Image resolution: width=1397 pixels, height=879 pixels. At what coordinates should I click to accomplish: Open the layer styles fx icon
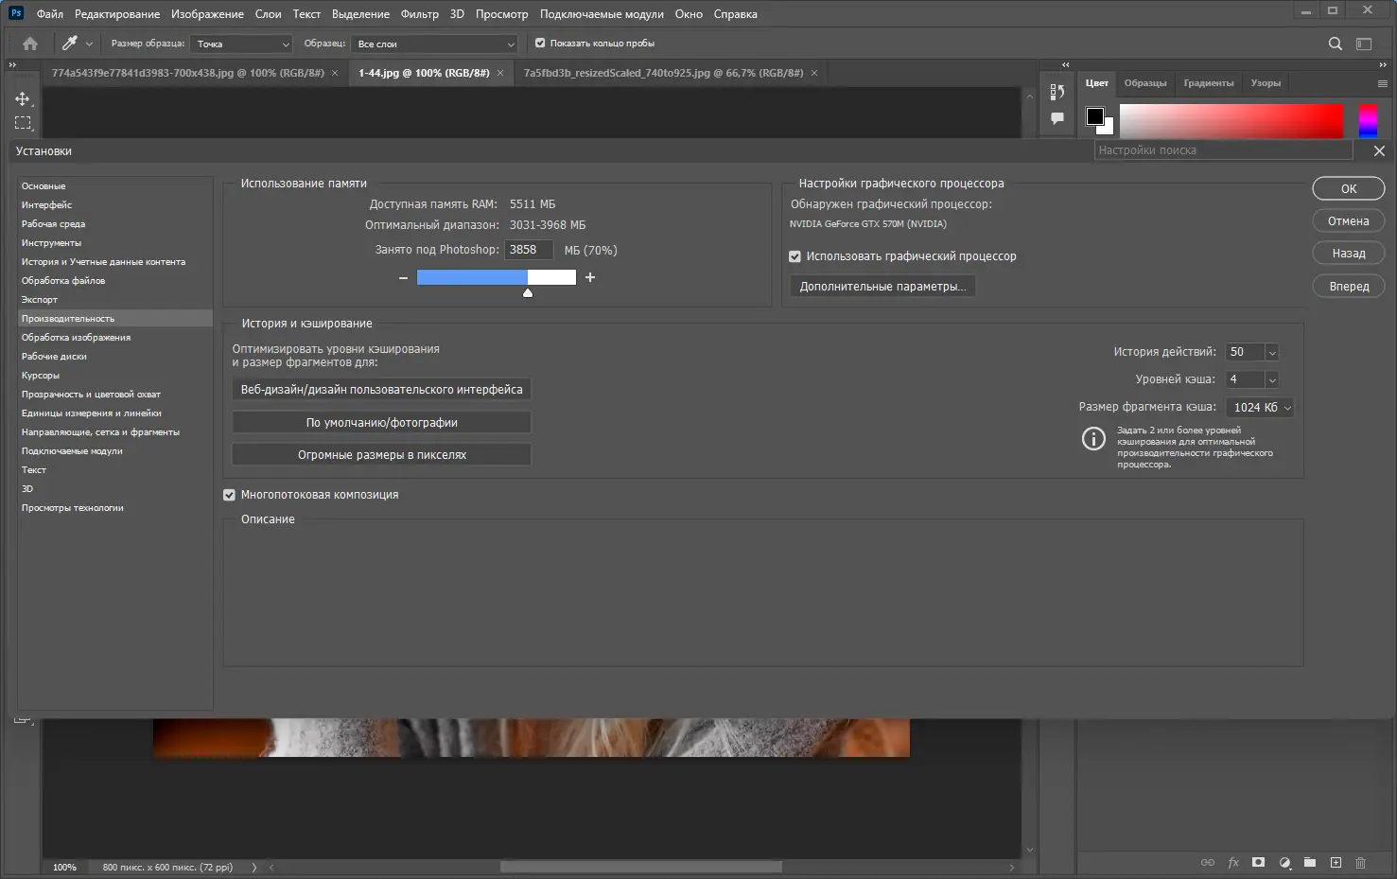[x=1233, y=863]
